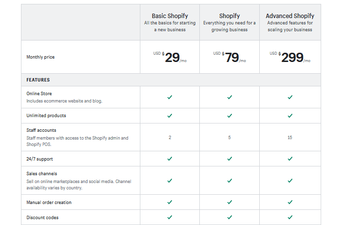
Task: Click Basic Shopify's Sales channels checkmark
Action: click(x=170, y=181)
